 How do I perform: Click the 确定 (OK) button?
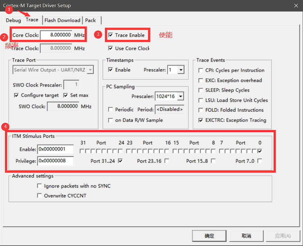[209, 236]
